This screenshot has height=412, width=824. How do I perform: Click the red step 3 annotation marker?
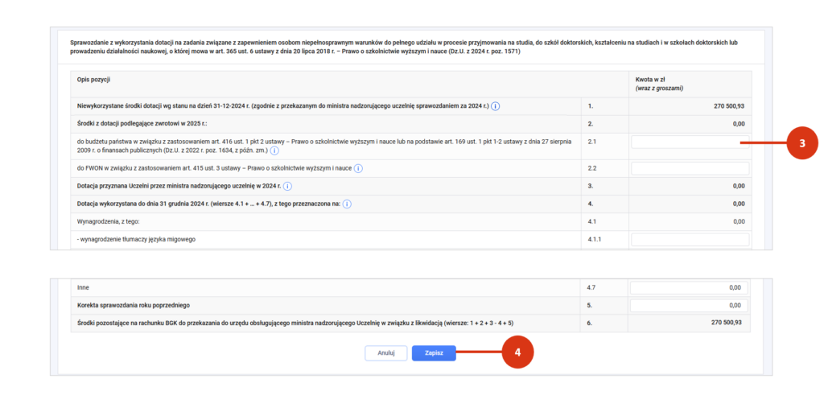[802, 142]
